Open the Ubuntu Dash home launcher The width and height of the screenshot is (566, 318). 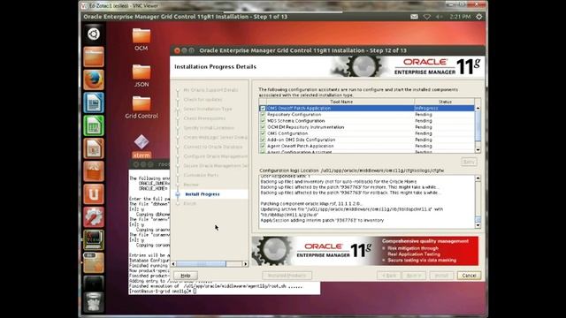[x=94, y=34]
